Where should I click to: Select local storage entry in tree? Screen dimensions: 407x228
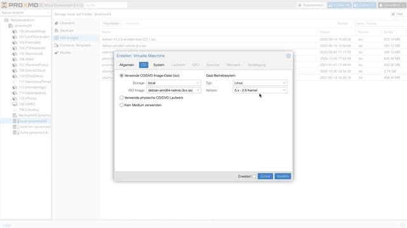tap(25, 121)
